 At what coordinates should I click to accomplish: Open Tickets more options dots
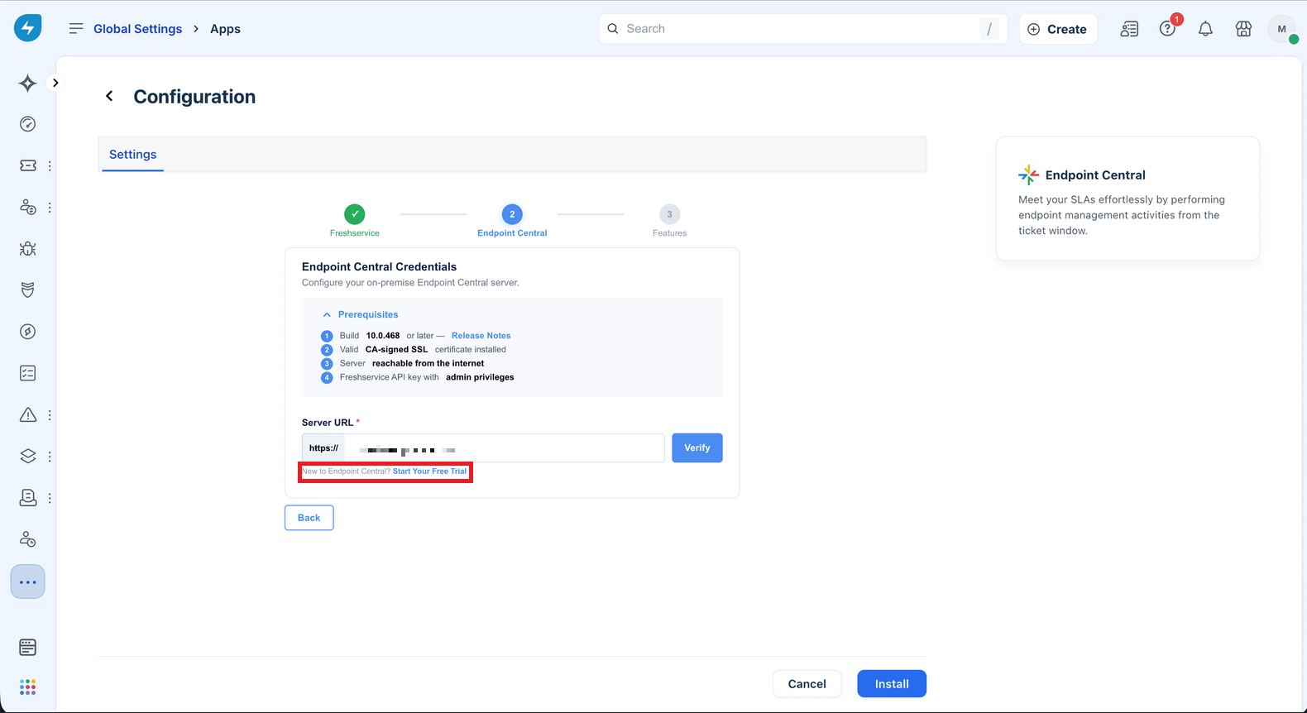[x=50, y=165]
